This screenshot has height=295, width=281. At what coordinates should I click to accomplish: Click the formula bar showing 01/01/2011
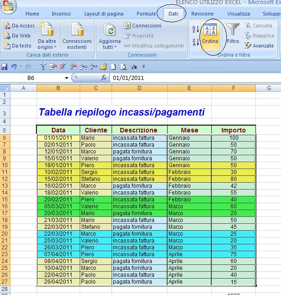[x=195, y=78]
